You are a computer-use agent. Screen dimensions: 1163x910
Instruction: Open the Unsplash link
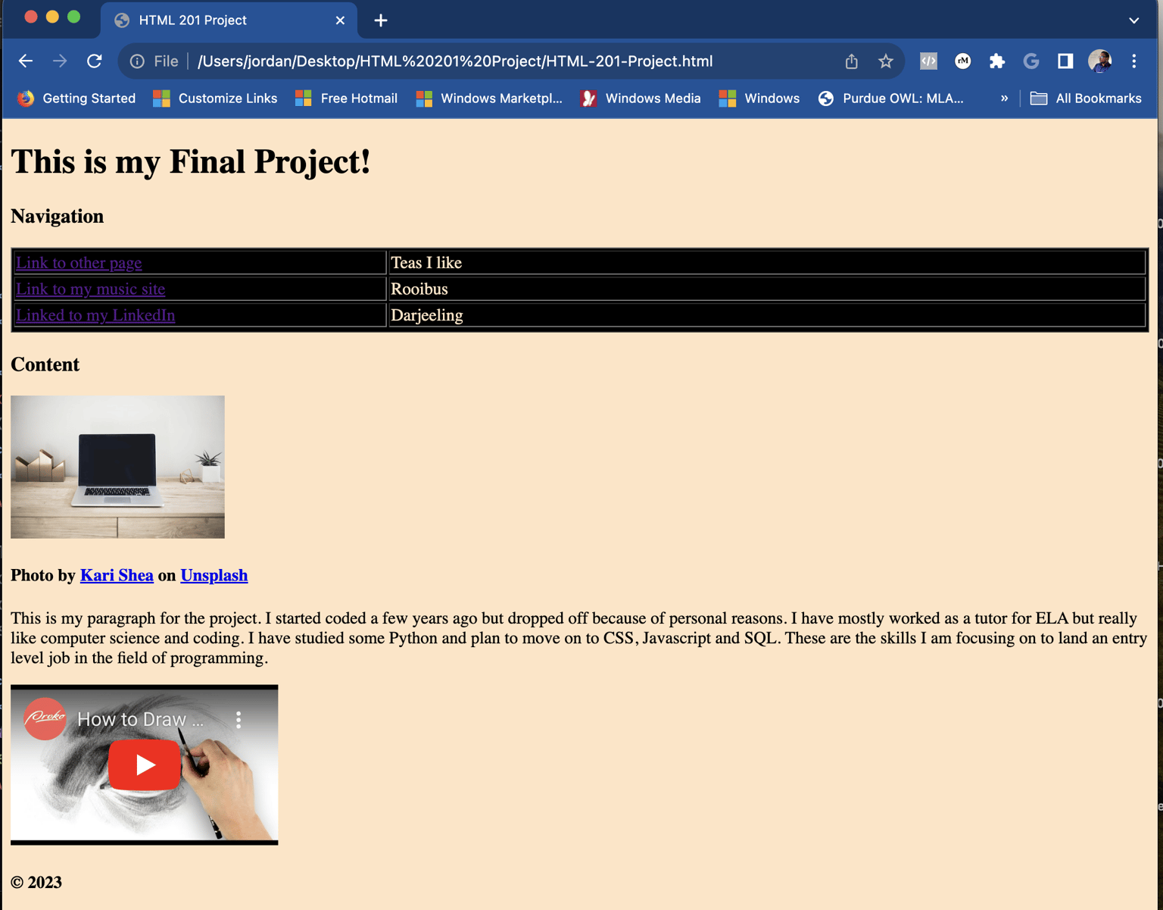click(x=214, y=576)
